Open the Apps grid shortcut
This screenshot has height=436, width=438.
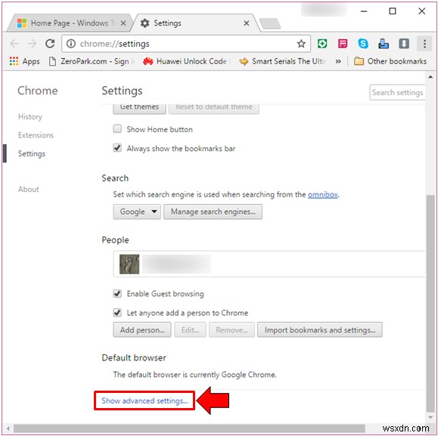click(x=24, y=61)
